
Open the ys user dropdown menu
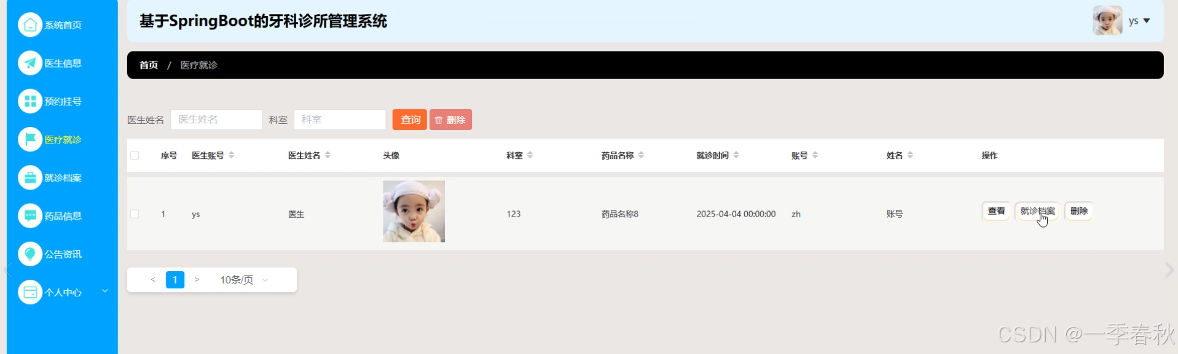tap(1139, 21)
